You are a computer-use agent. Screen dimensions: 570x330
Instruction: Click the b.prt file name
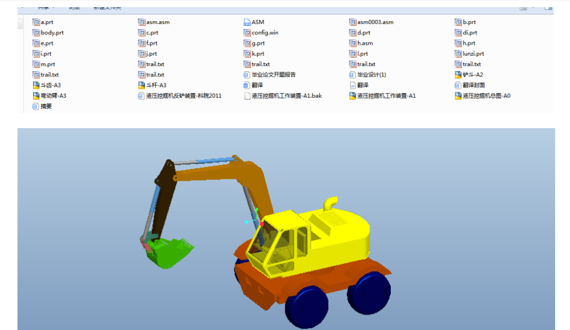(x=469, y=22)
